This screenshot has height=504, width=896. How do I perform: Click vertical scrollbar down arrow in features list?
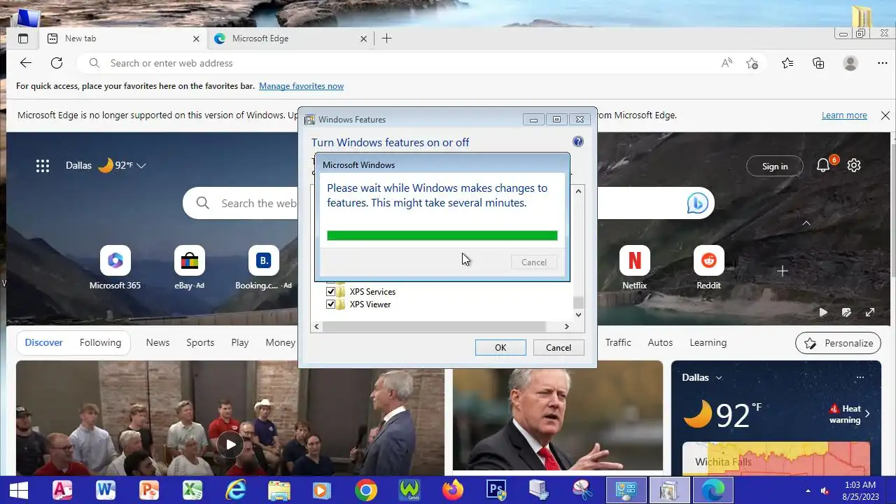point(578,315)
